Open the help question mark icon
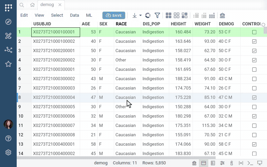 8,138
